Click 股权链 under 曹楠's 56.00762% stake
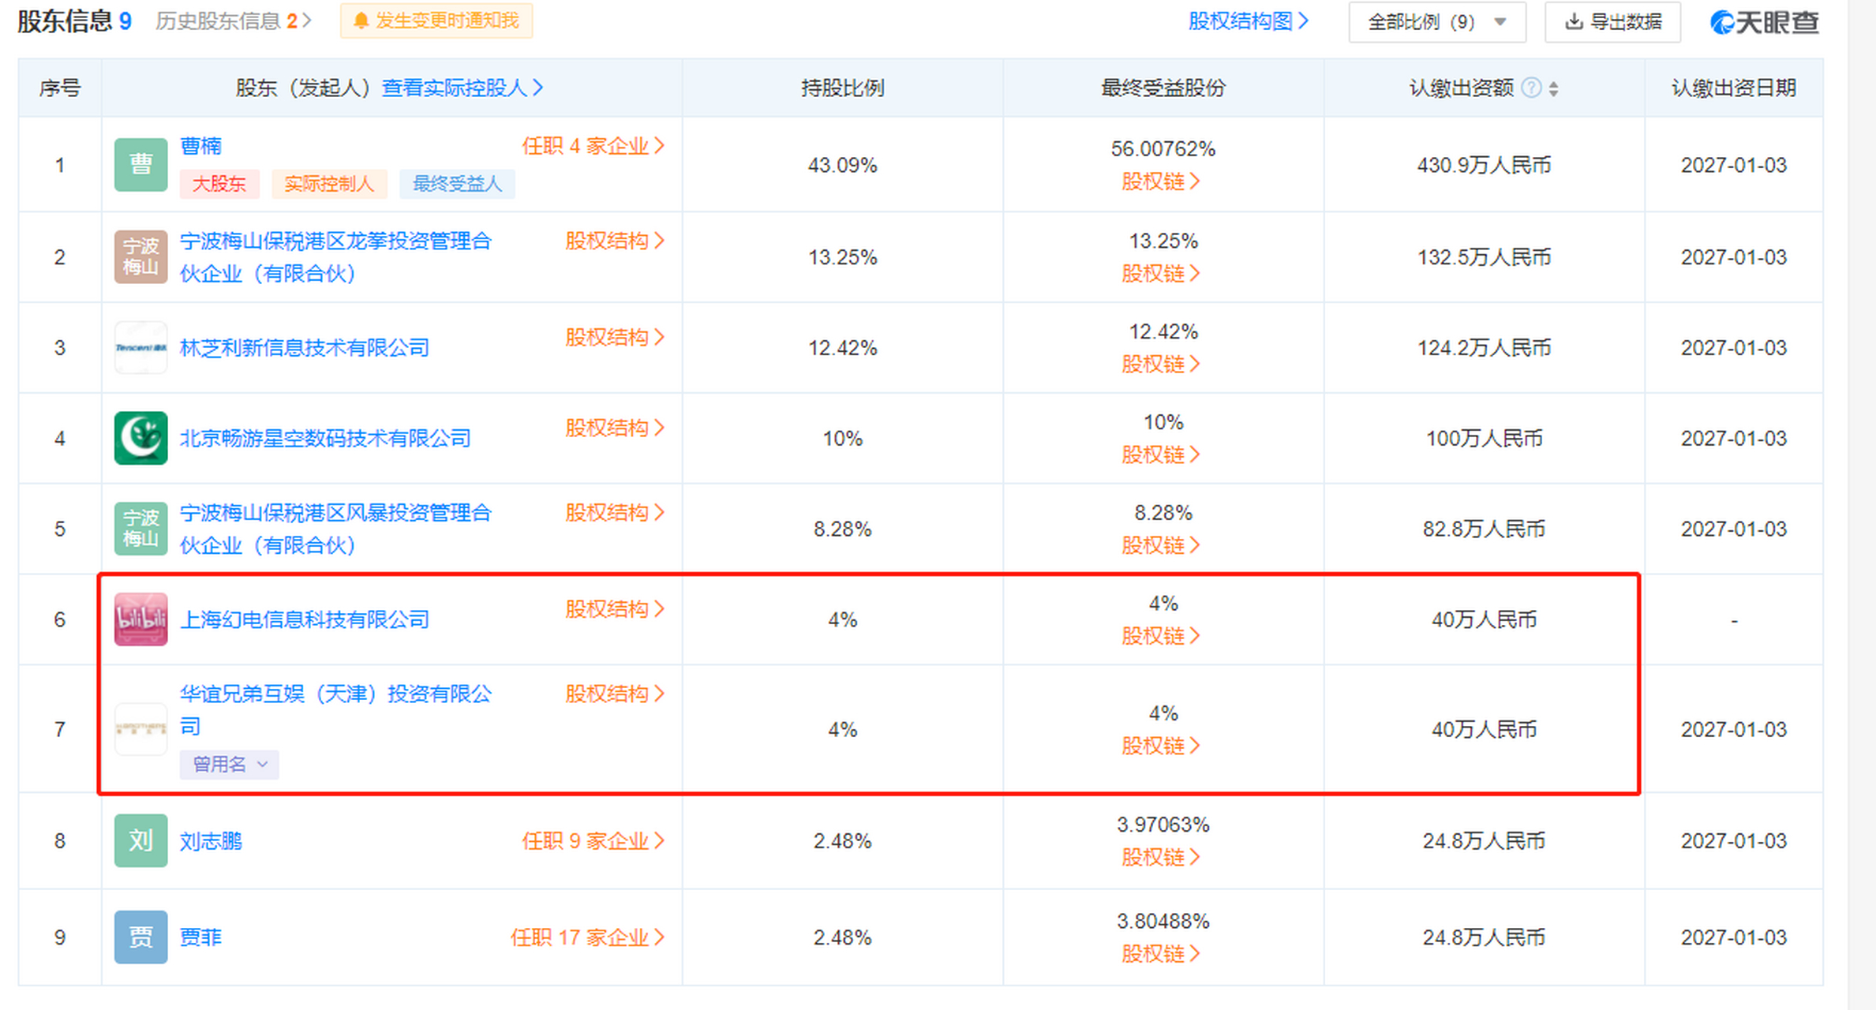The width and height of the screenshot is (1876, 1010). tap(1161, 181)
